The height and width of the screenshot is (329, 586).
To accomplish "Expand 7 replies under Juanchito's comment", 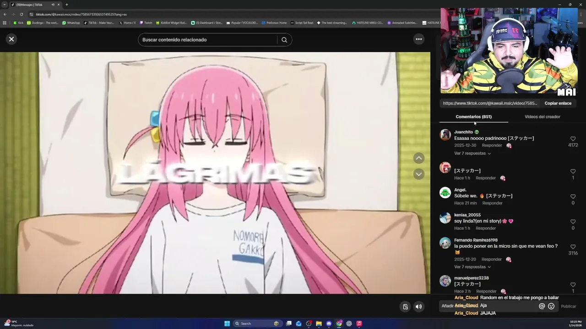I will click(x=472, y=154).
